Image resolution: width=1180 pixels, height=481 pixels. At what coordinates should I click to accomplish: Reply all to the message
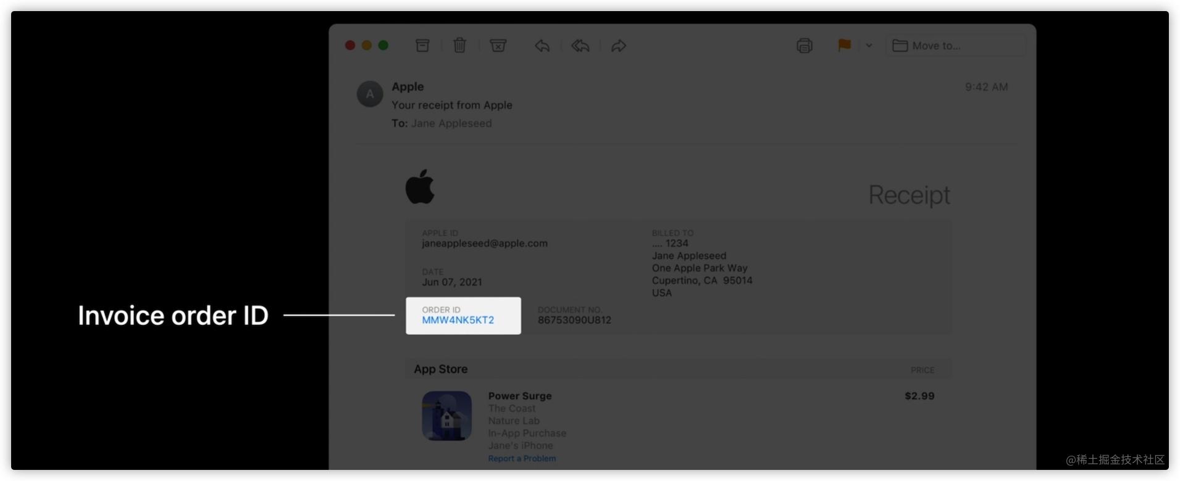point(580,46)
